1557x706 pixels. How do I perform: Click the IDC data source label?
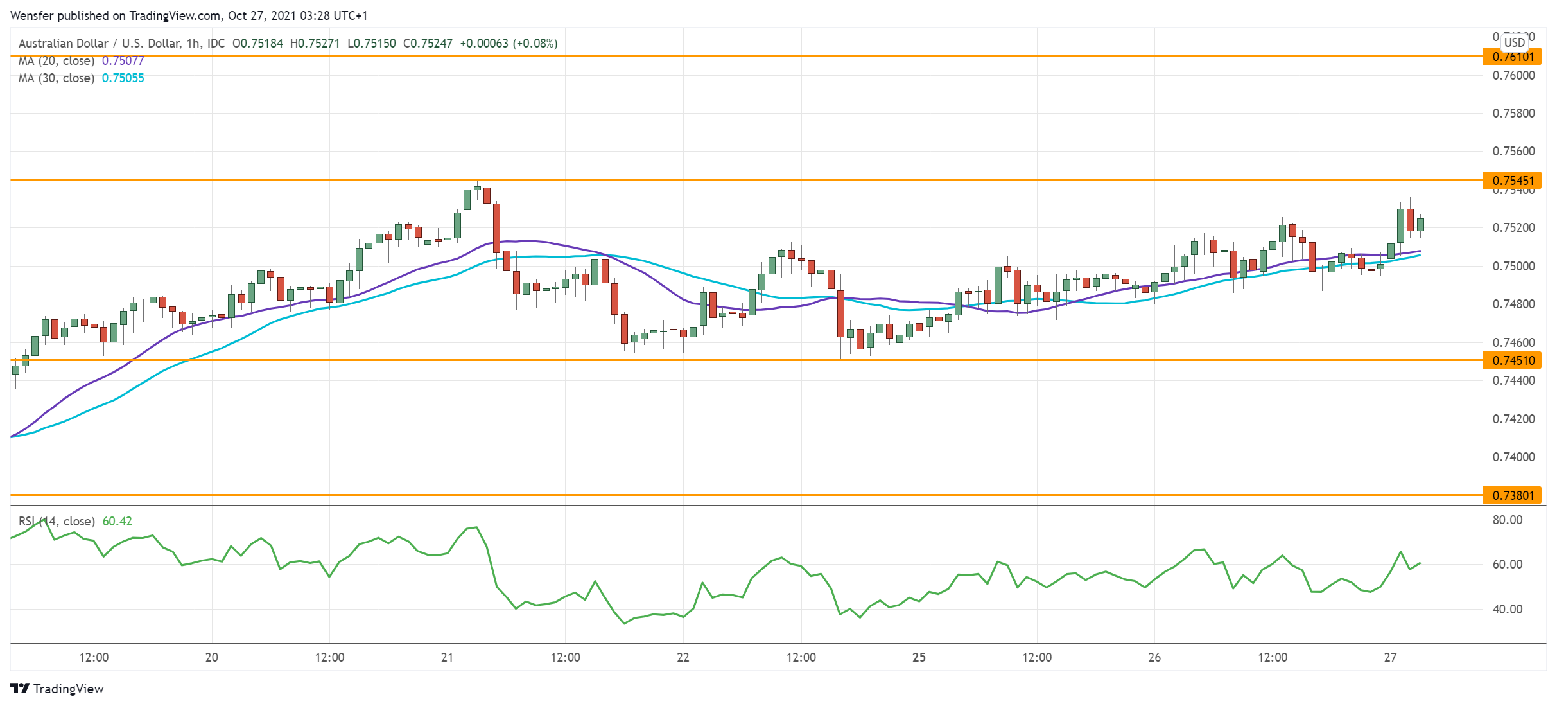pyautogui.click(x=216, y=43)
